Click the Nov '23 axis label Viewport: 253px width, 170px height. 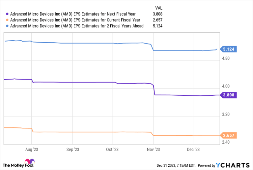point(154,150)
